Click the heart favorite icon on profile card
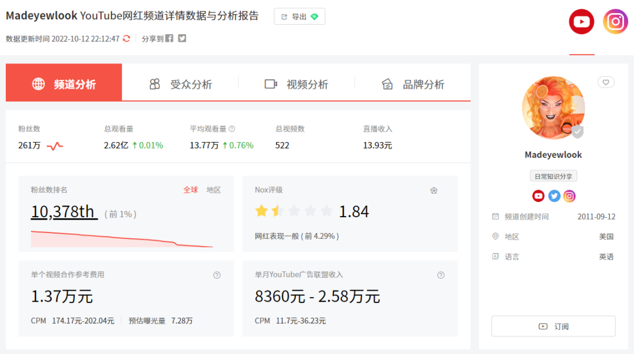 (606, 83)
